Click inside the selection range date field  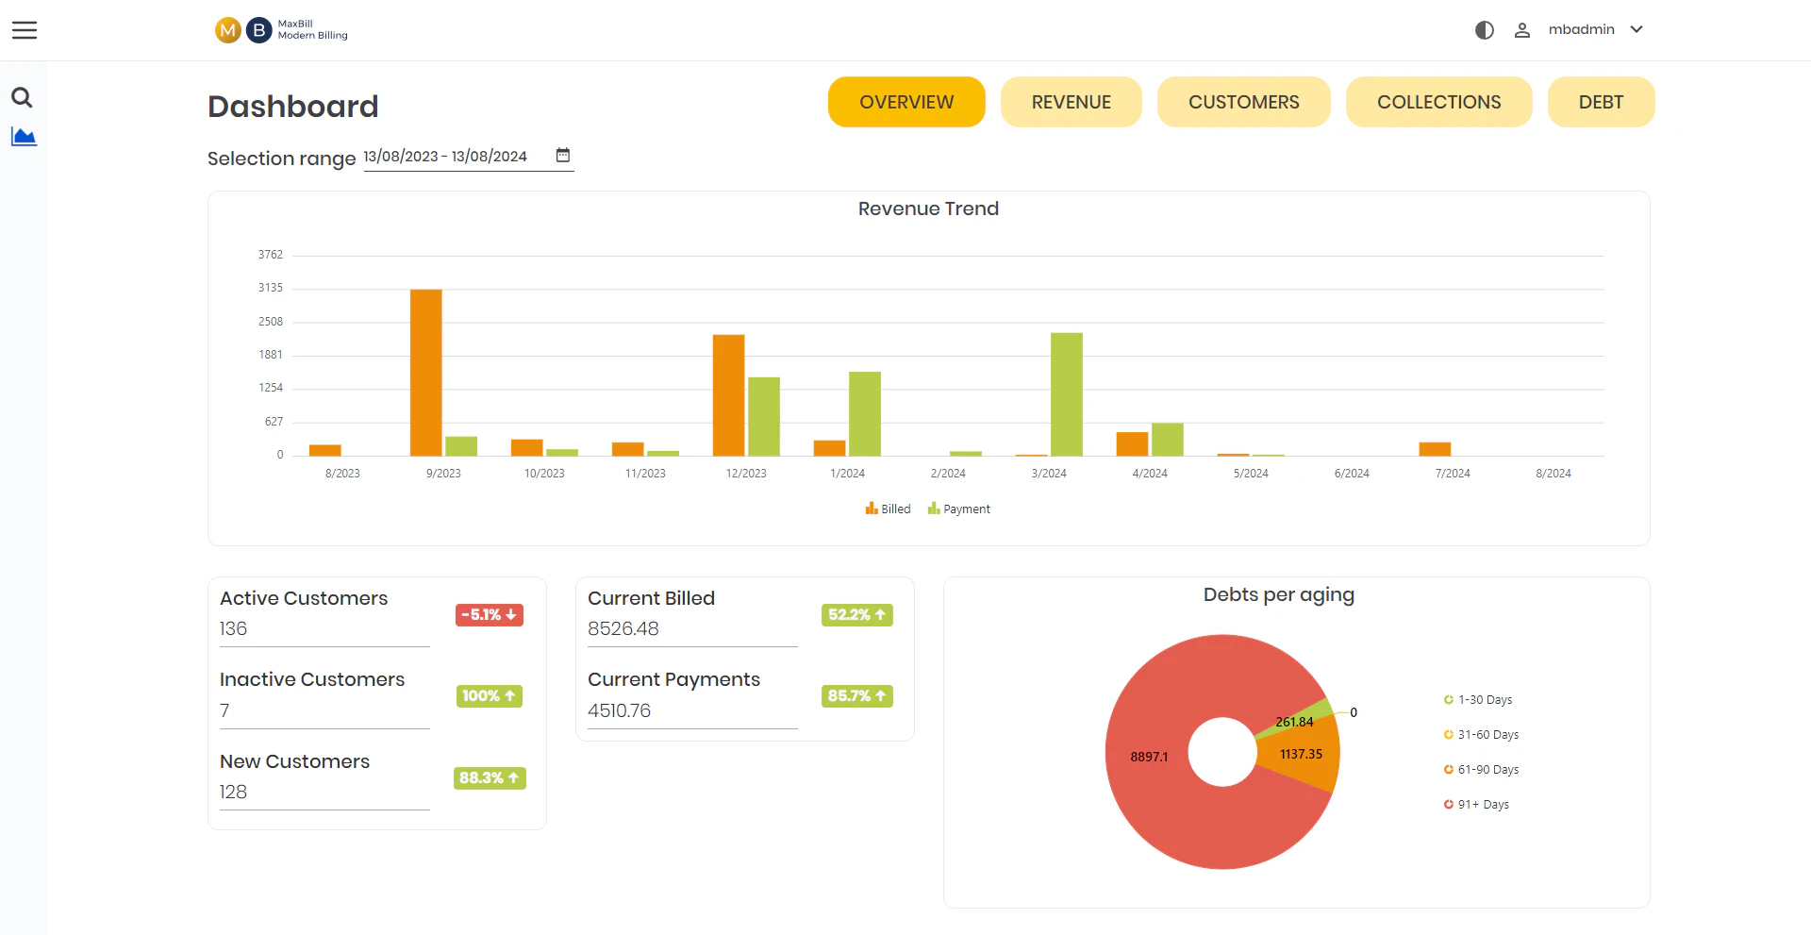coord(445,157)
